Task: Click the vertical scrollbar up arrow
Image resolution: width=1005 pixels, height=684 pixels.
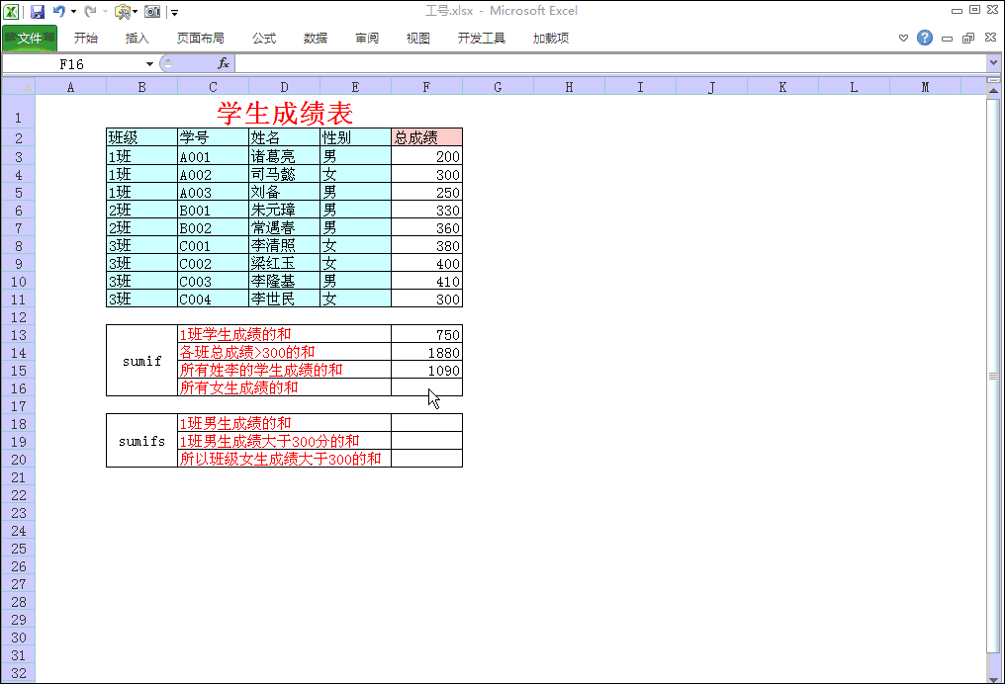Action: [993, 91]
